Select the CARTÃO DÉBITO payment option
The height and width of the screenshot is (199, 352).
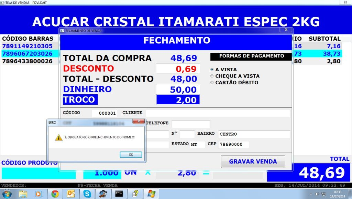212,83
